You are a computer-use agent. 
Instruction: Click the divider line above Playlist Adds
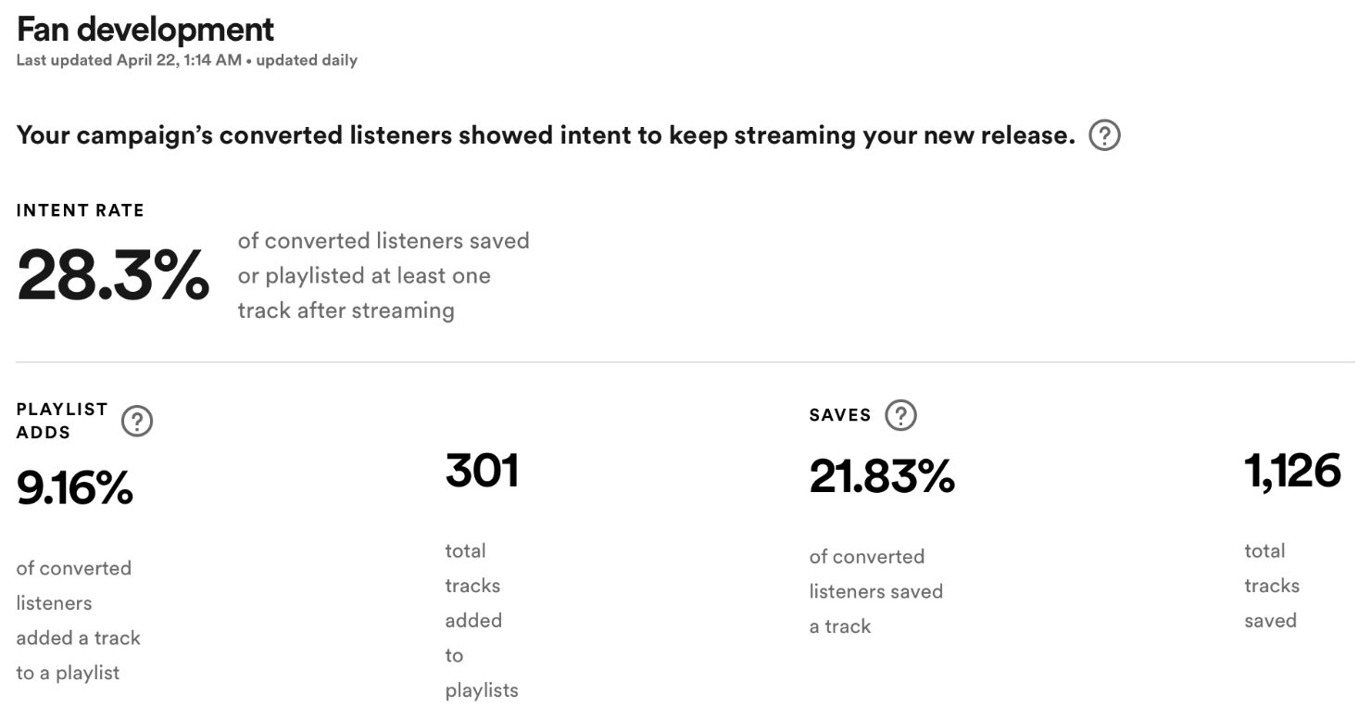point(685,361)
